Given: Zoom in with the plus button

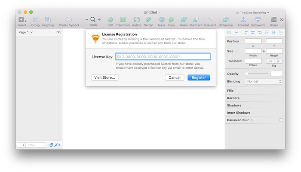Looking at the screenshot, I should click(x=99, y=19).
